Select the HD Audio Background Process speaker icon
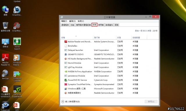Image resolution: width=186 pixels, height=111 pixels. 66,59
